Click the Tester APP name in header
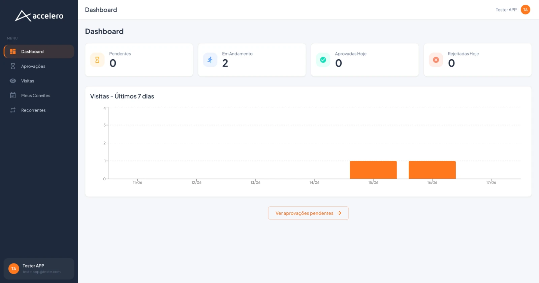 tap(506, 10)
